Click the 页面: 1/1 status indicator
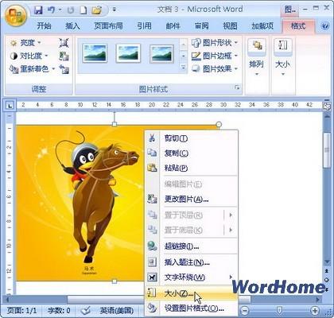This screenshot has height=318, width=334. [22, 310]
